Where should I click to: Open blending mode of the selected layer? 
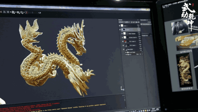(139, 29)
